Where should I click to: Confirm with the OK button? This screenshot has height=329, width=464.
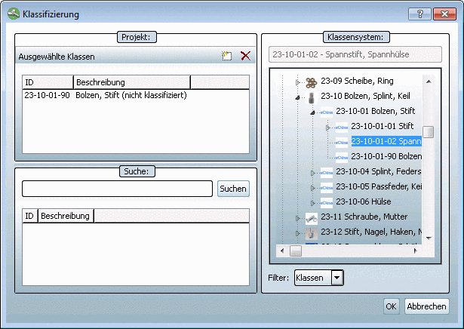(391, 306)
